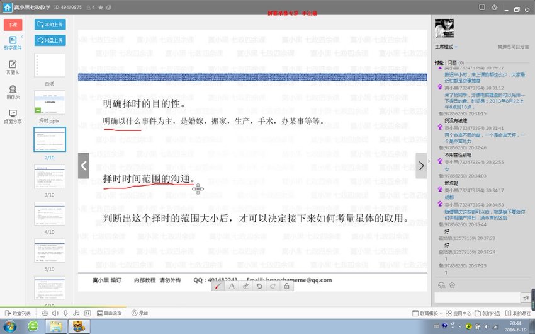Open the 教室列表 classroom list
Viewport: 535px width, 334px height.
click(x=18, y=313)
